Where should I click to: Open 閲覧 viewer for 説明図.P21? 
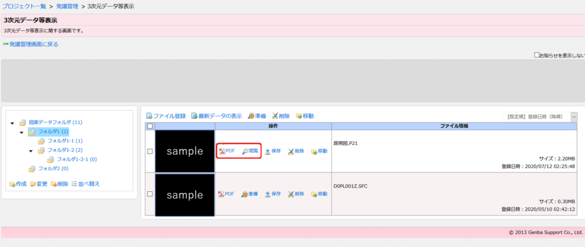click(250, 151)
